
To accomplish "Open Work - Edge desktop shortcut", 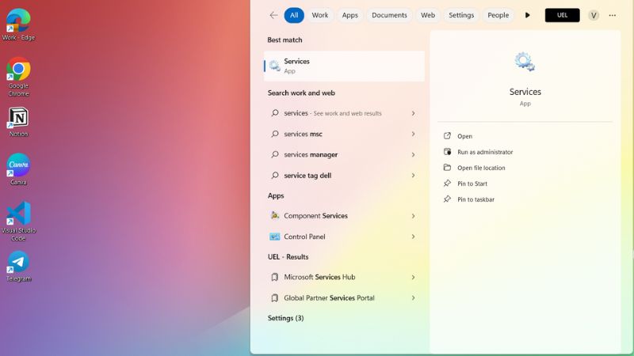I will (x=18, y=22).
